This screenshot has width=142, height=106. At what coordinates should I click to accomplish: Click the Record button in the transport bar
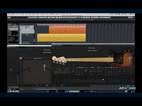coord(78,92)
